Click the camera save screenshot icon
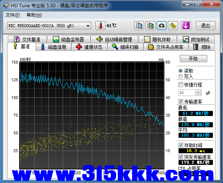This screenshot has width=223, height=183. pyautogui.click(x=161, y=26)
